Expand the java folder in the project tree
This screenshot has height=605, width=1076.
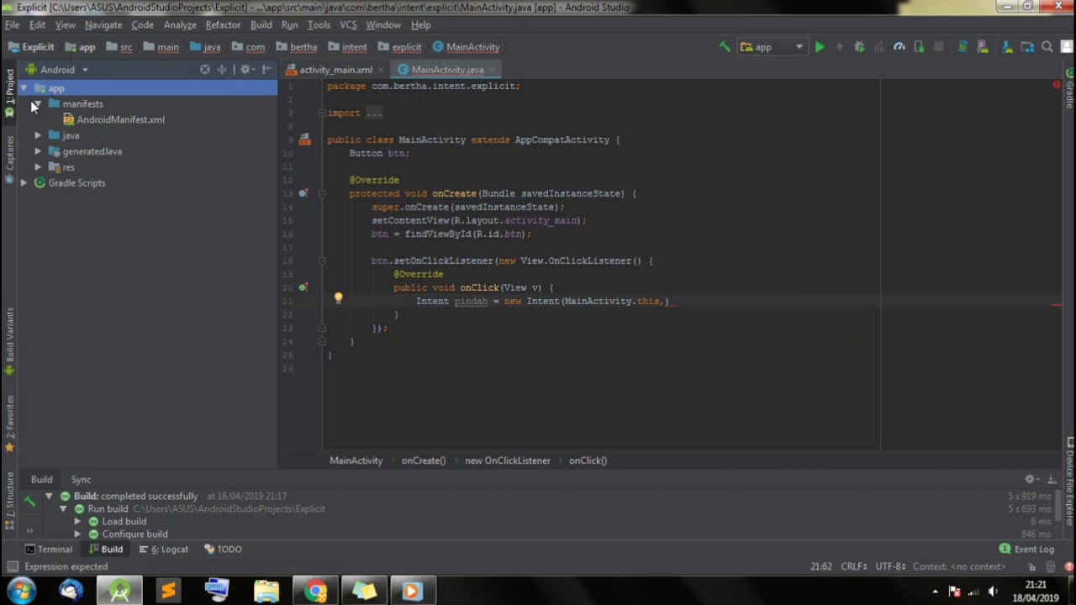tap(38, 135)
